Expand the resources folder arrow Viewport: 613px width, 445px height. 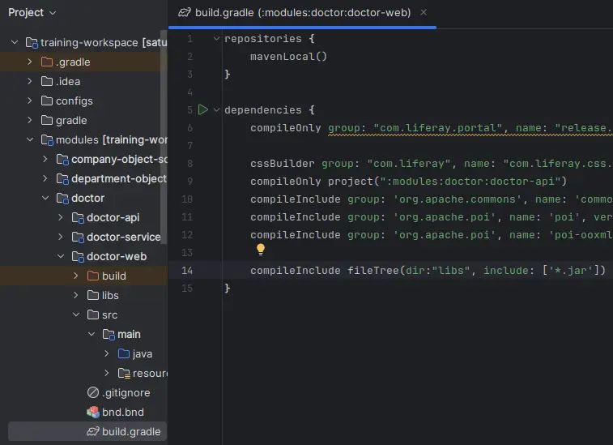[x=106, y=373]
